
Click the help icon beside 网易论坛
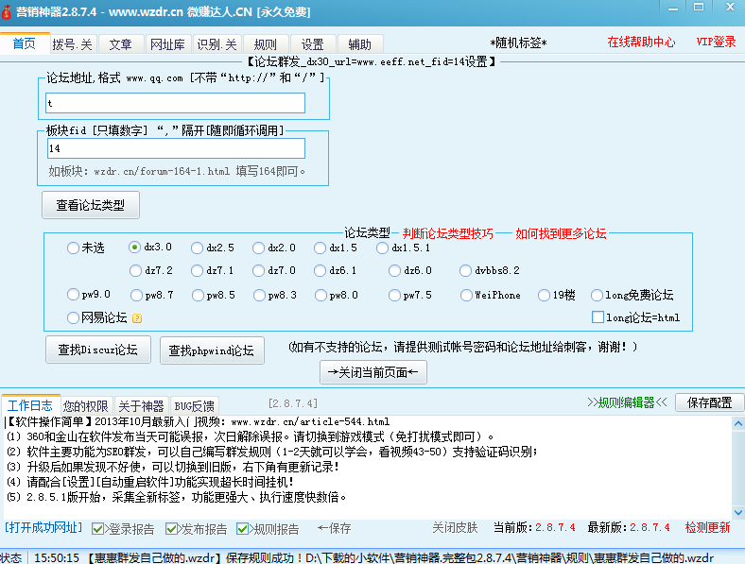[137, 318]
